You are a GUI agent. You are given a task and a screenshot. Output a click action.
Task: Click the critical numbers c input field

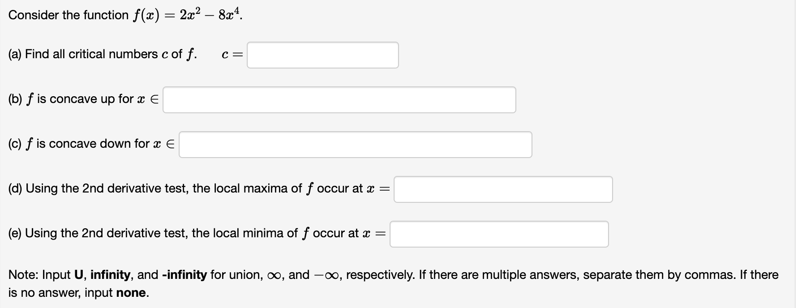(323, 55)
